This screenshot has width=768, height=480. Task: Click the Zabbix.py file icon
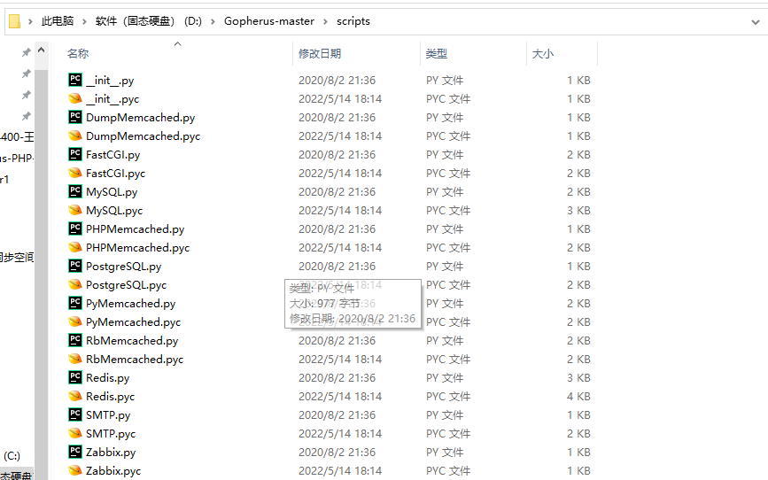pyautogui.click(x=75, y=452)
